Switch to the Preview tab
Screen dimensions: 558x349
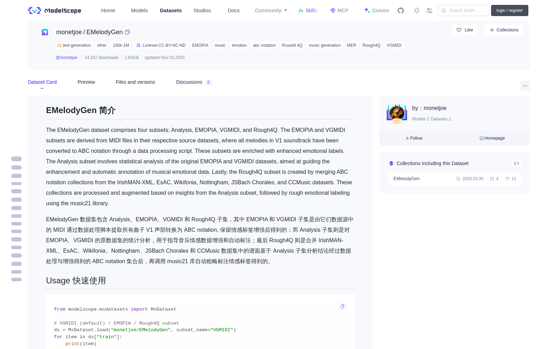[86, 82]
